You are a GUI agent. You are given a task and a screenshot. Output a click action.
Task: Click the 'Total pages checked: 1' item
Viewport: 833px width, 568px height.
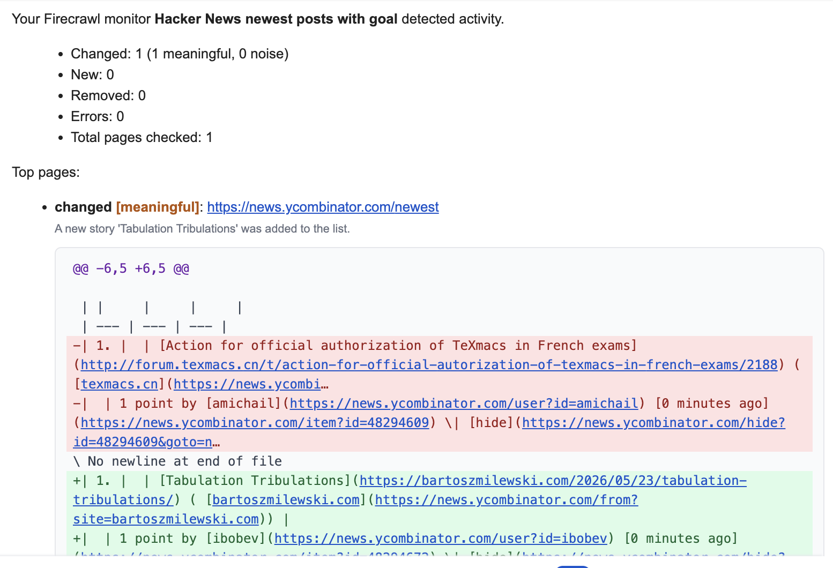coord(142,138)
